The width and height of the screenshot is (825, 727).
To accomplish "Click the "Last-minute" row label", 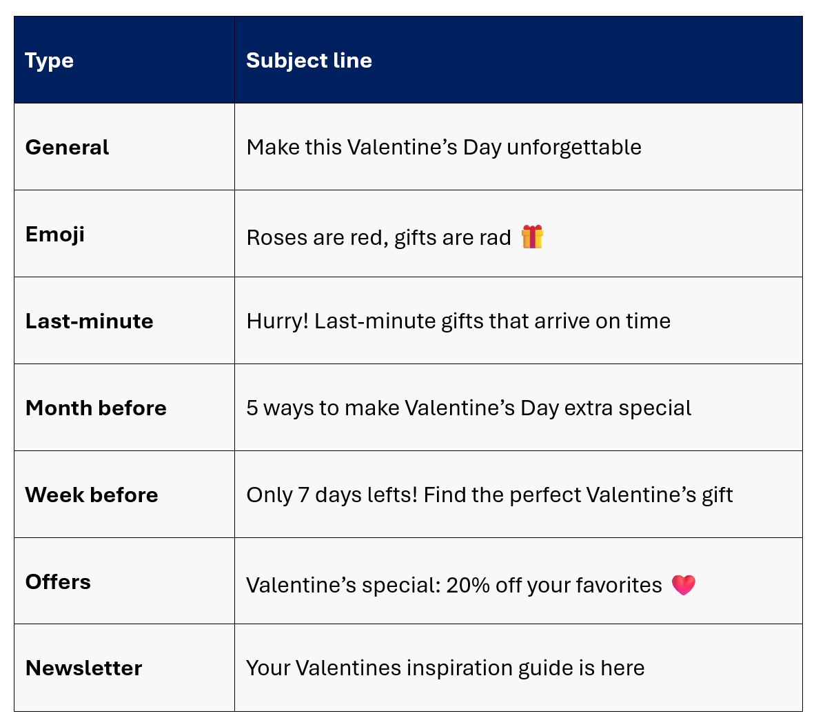I will pyautogui.click(x=90, y=321).
